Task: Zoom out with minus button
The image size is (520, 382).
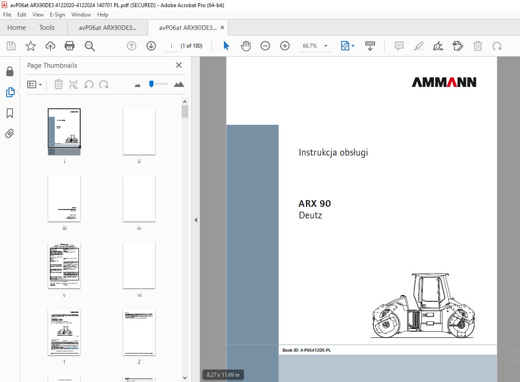Action: coord(265,46)
